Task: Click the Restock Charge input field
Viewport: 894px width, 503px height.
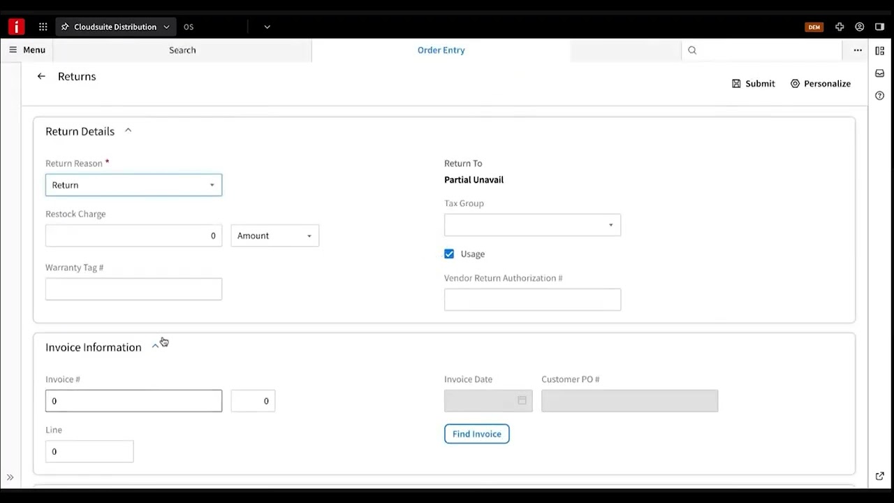Action: (x=133, y=235)
